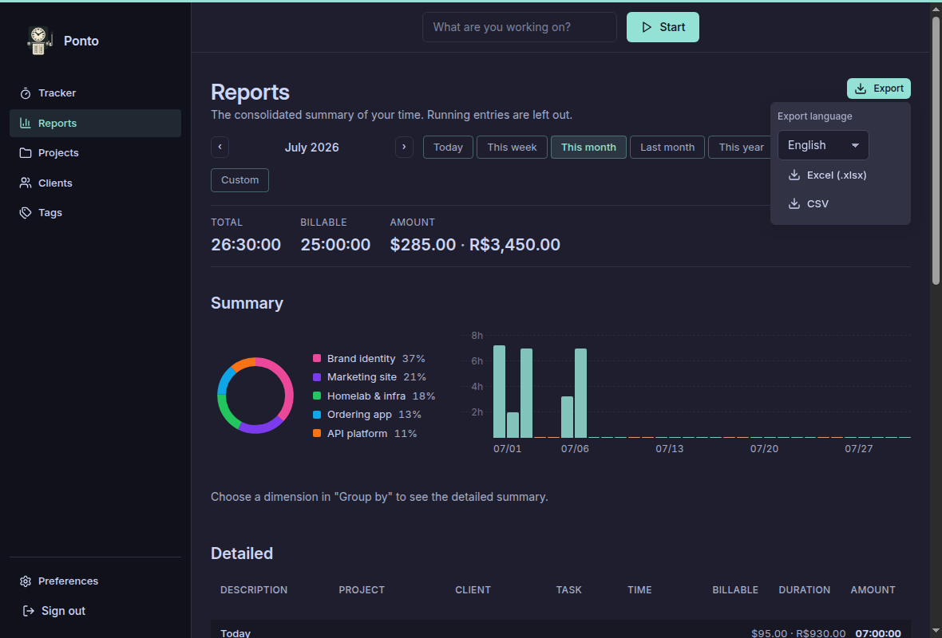Click the Projects folder icon

tap(26, 153)
